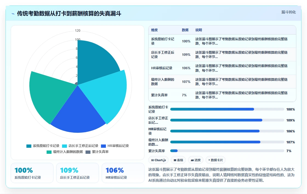Click the 109% value in the table
307x194 pixels.
click(186, 55)
